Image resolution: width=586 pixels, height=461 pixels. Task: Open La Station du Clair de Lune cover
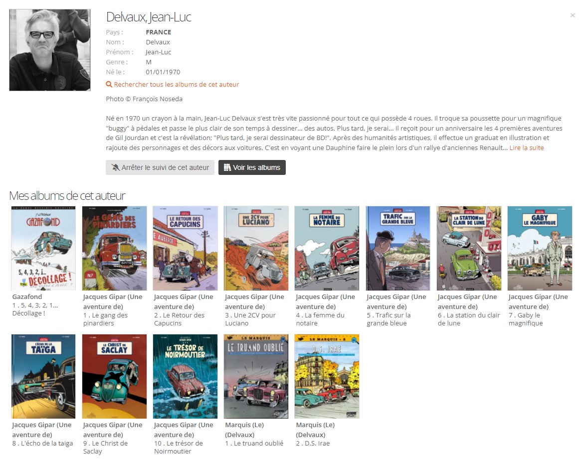pyautogui.click(x=469, y=248)
